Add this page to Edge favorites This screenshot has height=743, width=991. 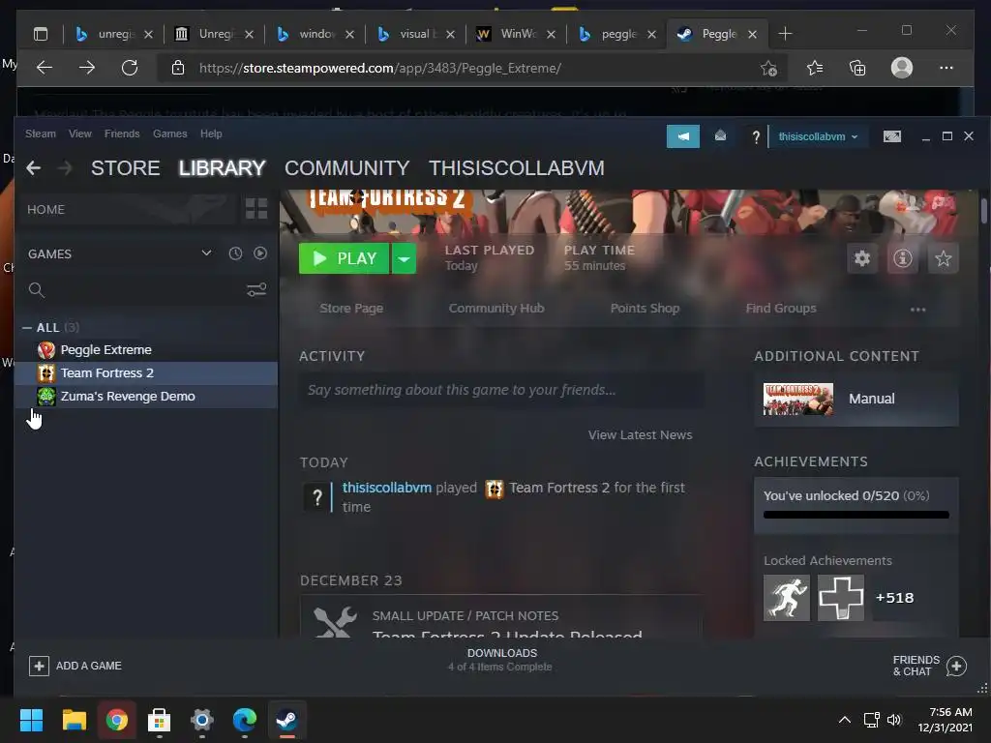coord(768,69)
